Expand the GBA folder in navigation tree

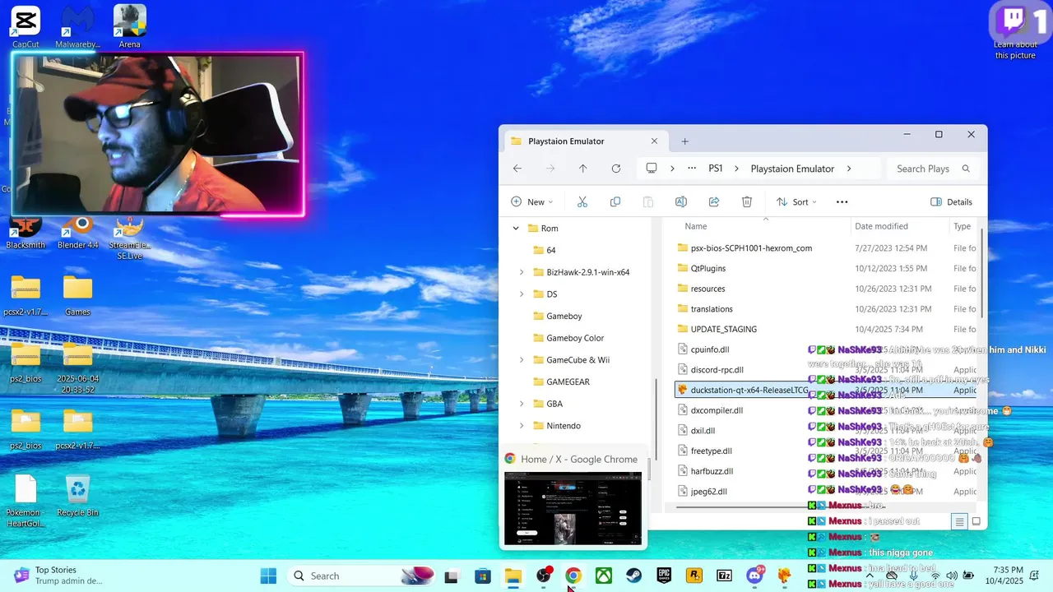coord(522,404)
